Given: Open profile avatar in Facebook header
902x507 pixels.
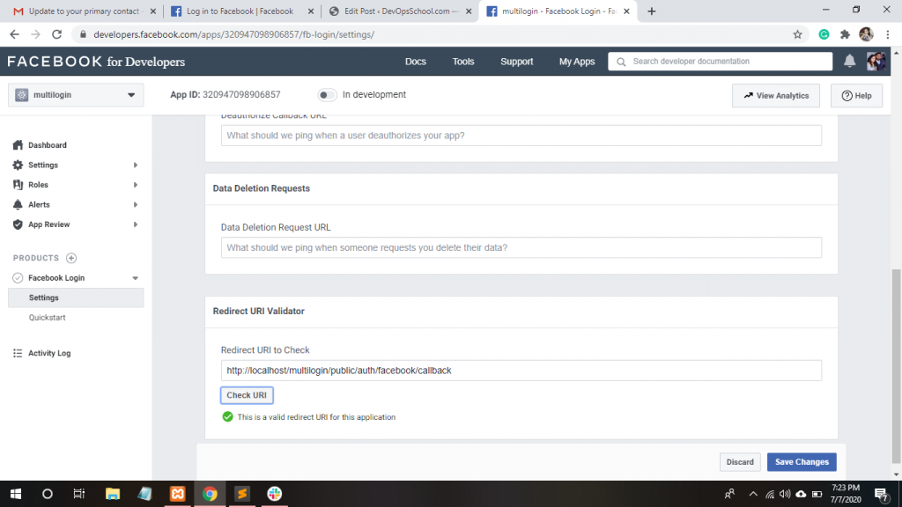Looking at the screenshot, I should 876,61.
